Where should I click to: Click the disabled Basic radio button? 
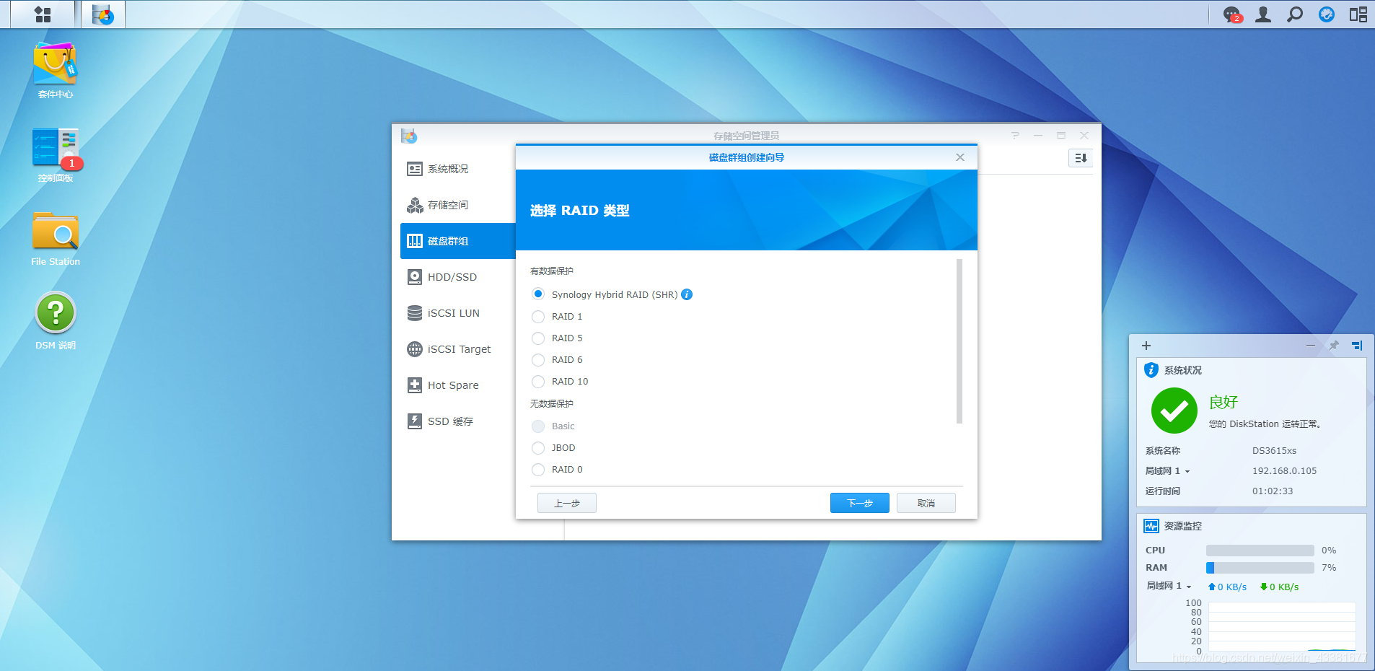[538, 426]
